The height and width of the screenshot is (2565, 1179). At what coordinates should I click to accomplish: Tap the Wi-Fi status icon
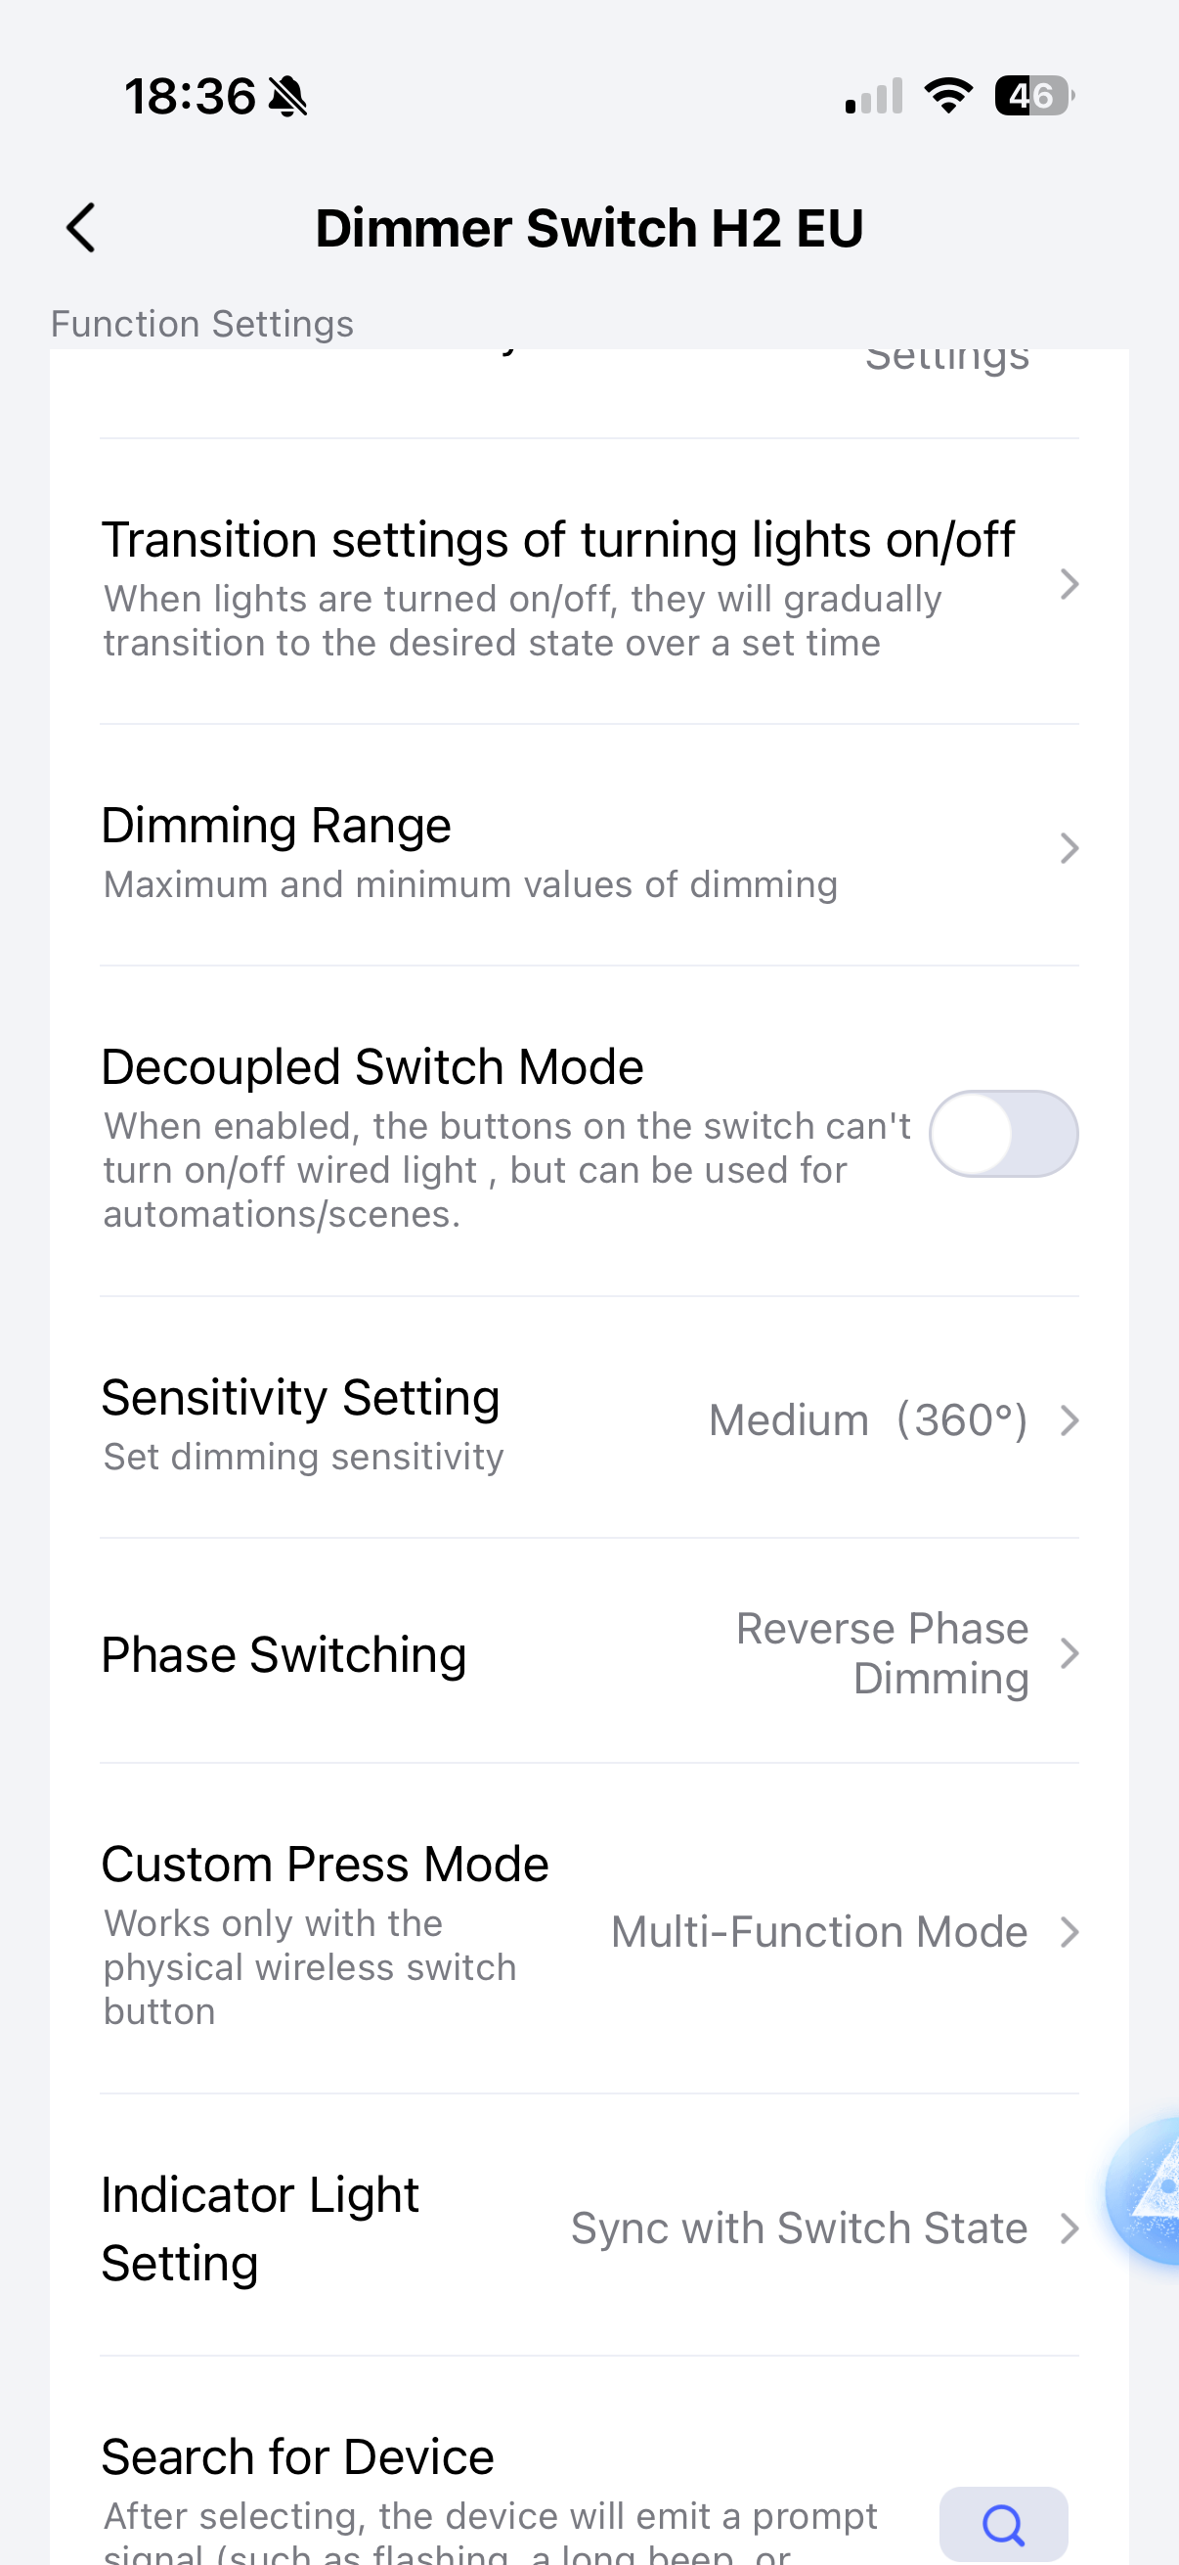tap(948, 96)
